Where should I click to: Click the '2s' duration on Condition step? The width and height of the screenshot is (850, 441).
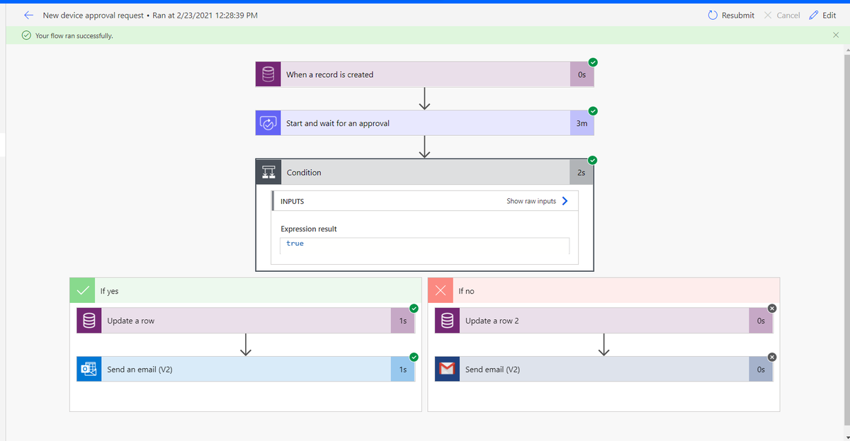pos(582,172)
